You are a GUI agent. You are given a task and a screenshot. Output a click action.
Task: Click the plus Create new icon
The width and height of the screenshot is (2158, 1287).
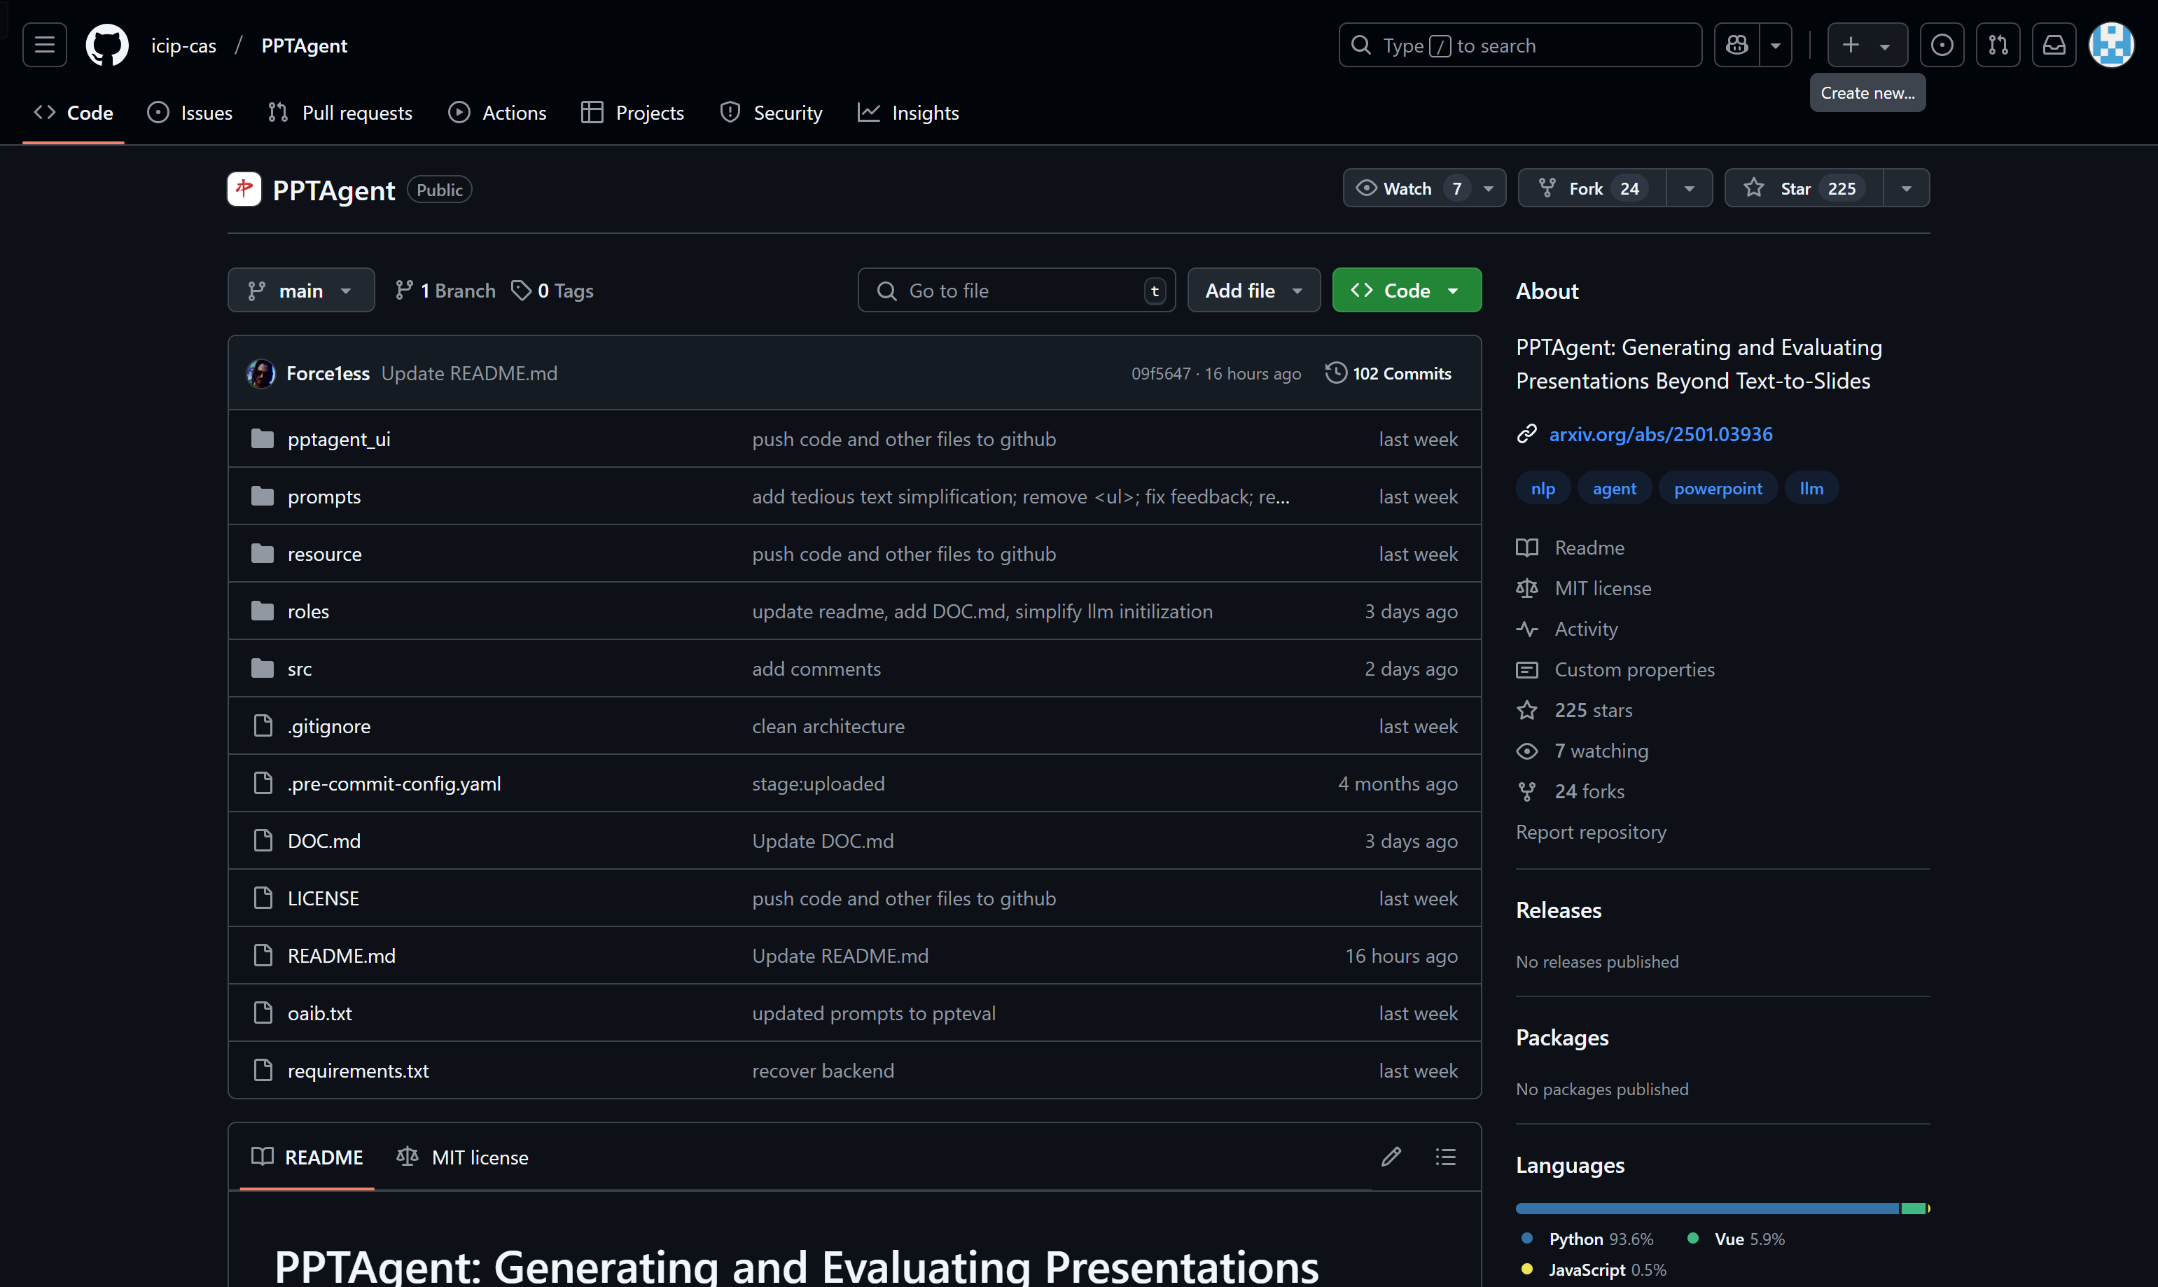click(x=1850, y=45)
